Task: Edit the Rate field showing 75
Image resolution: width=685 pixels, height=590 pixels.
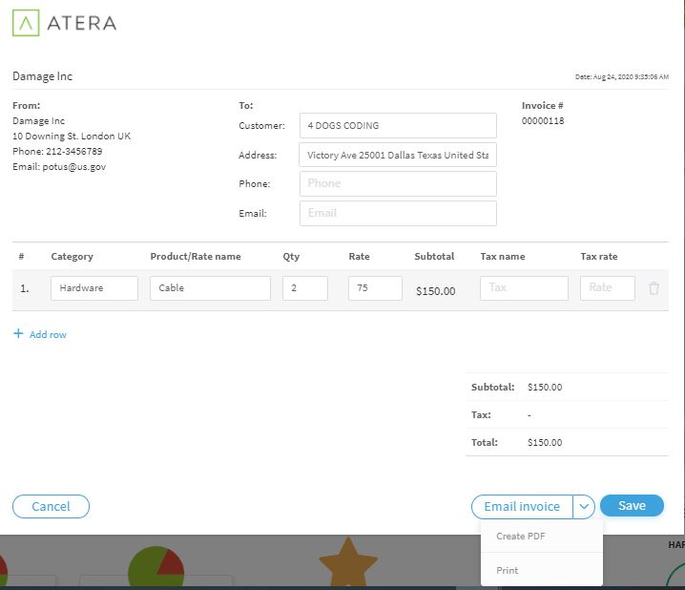Action: [375, 288]
